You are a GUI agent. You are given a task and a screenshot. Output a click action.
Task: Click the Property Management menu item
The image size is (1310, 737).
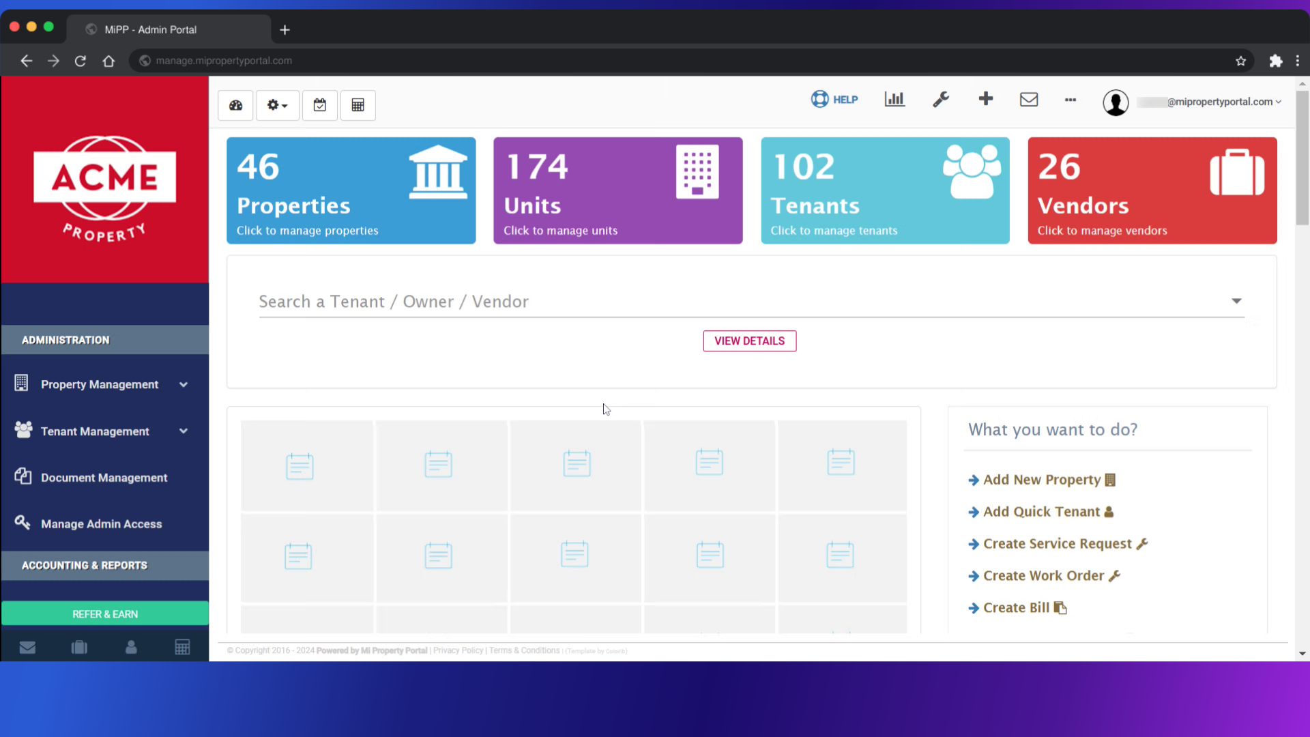point(100,384)
